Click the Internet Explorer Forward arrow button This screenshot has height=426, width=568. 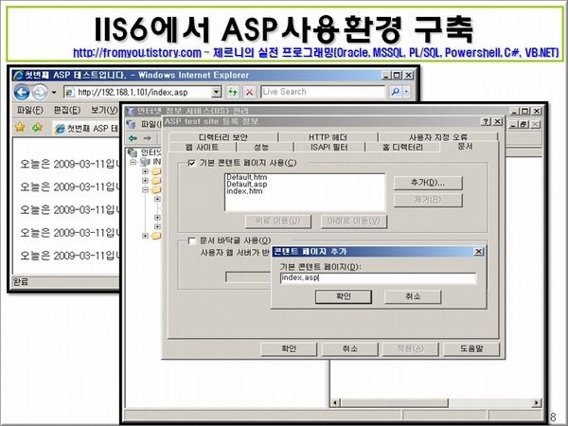point(40,92)
